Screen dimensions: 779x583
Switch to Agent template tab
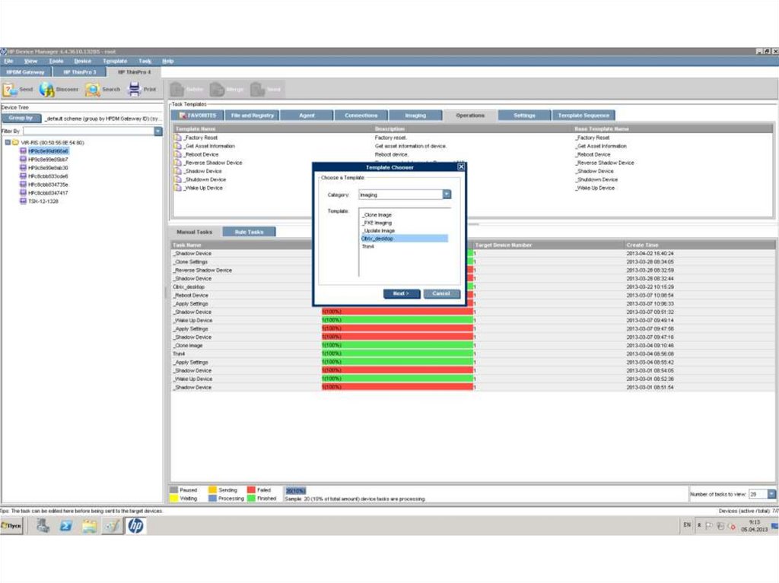click(307, 116)
